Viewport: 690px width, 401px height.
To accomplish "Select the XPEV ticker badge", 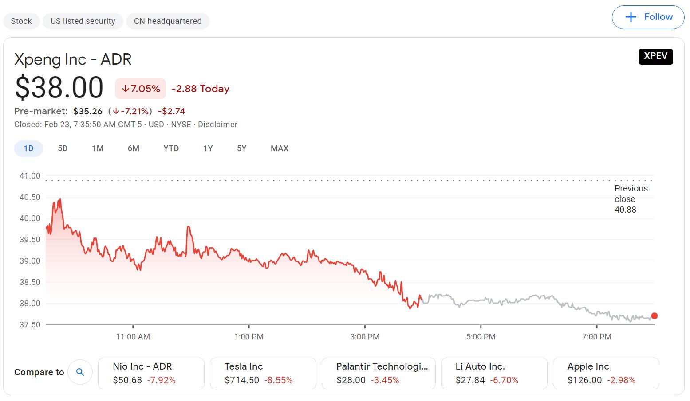I will [655, 57].
